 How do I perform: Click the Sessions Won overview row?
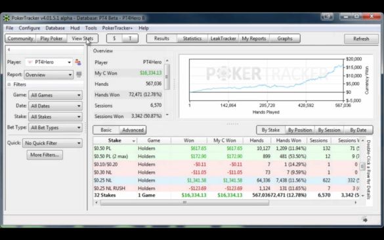pos(128,116)
